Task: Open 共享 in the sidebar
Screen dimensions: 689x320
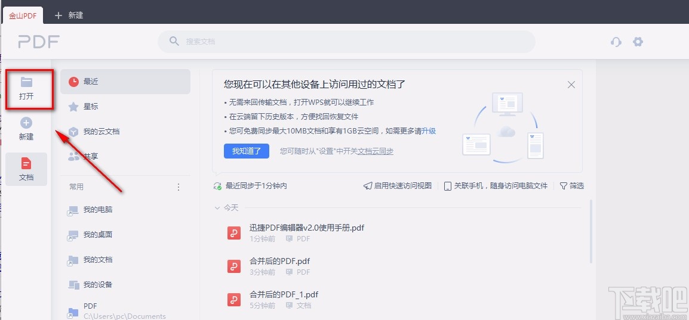Action: click(125, 156)
